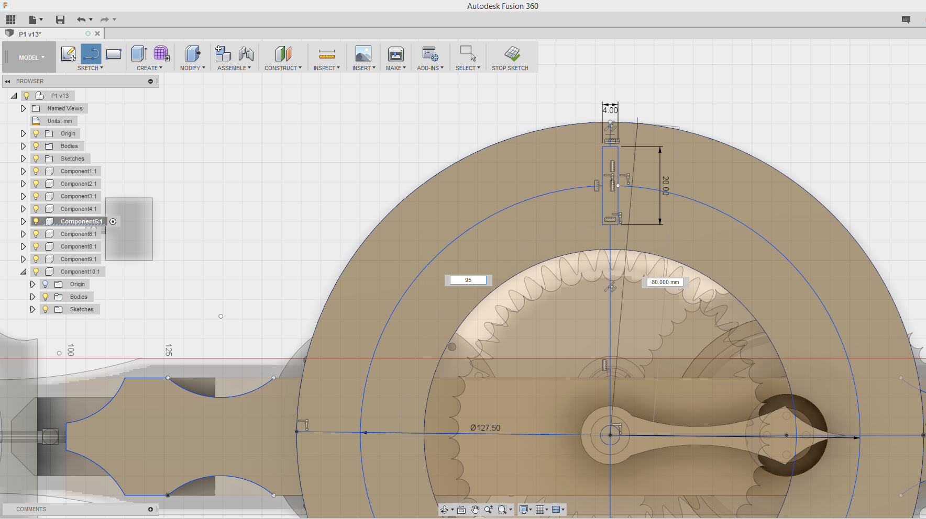Viewport: 926px width, 519px height.
Task: Toggle visibility bulb of Component2:1
Action: [36, 184]
